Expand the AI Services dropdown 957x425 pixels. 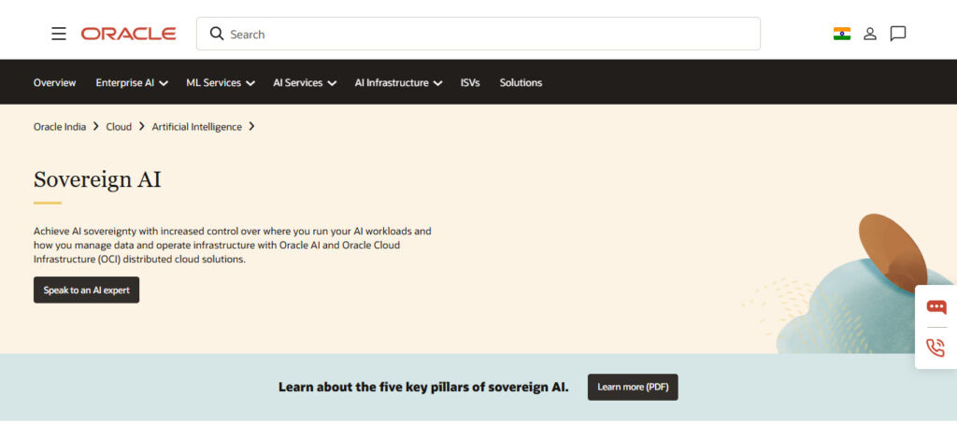click(305, 82)
